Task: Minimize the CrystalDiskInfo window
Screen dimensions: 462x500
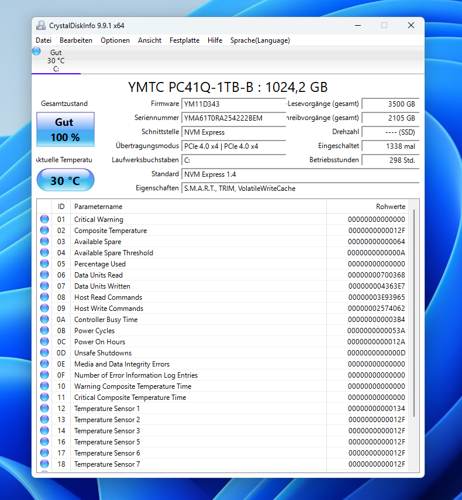Action: pos(358,26)
